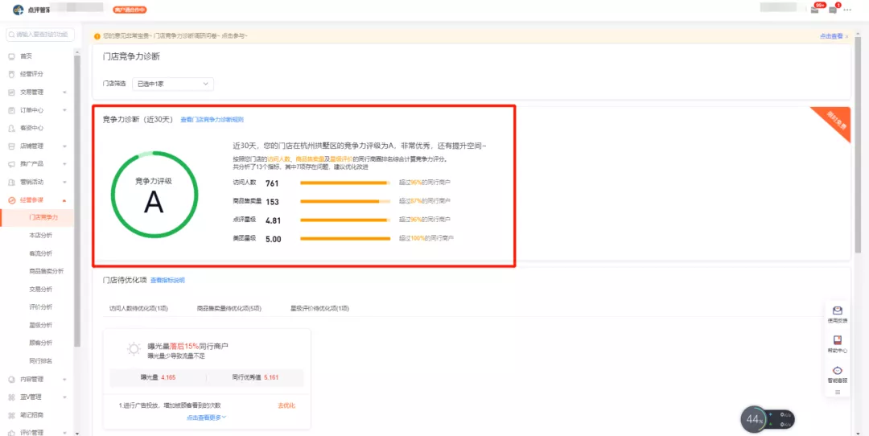
Task: Open 查看指标说明 link
Action: coord(167,280)
